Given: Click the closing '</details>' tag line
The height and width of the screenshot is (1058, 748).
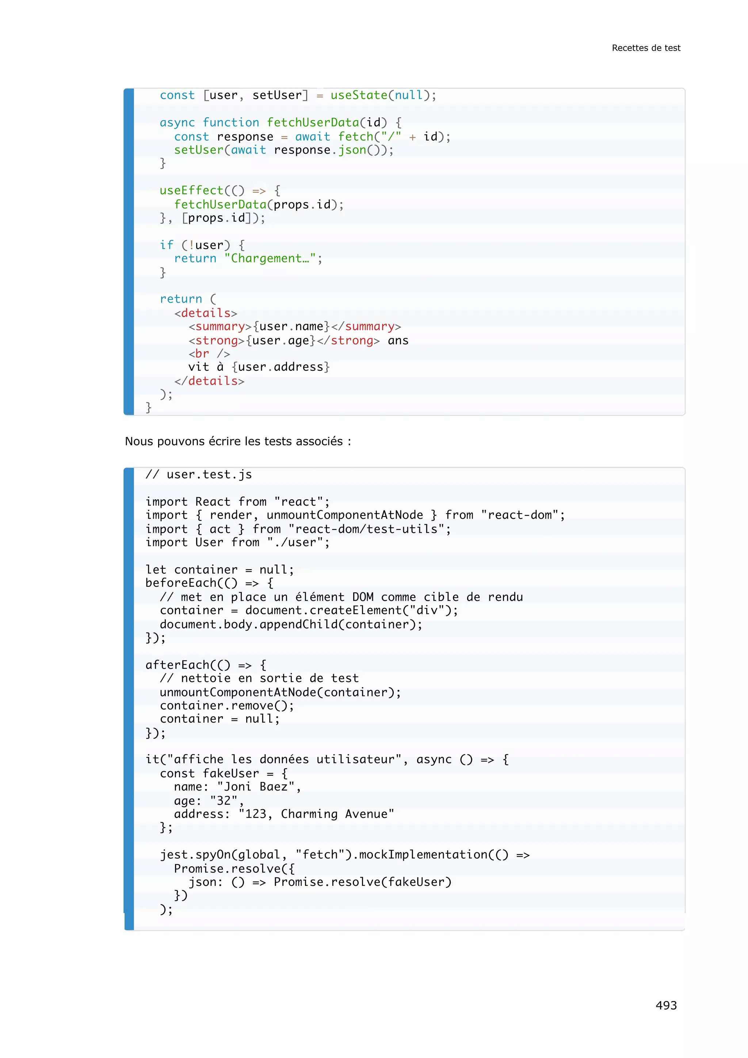Looking at the screenshot, I should click(x=210, y=381).
